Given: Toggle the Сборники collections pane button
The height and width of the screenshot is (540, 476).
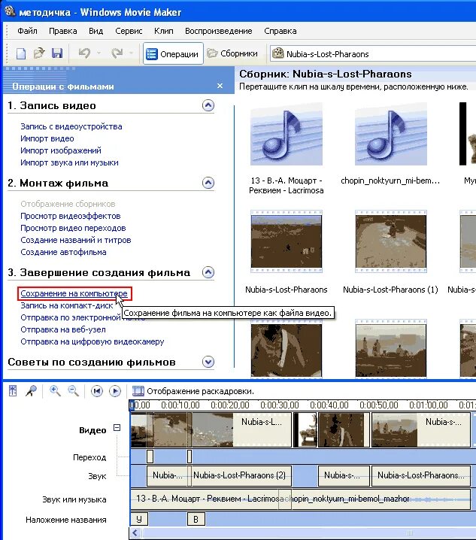Looking at the screenshot, I should coord(232,53).
